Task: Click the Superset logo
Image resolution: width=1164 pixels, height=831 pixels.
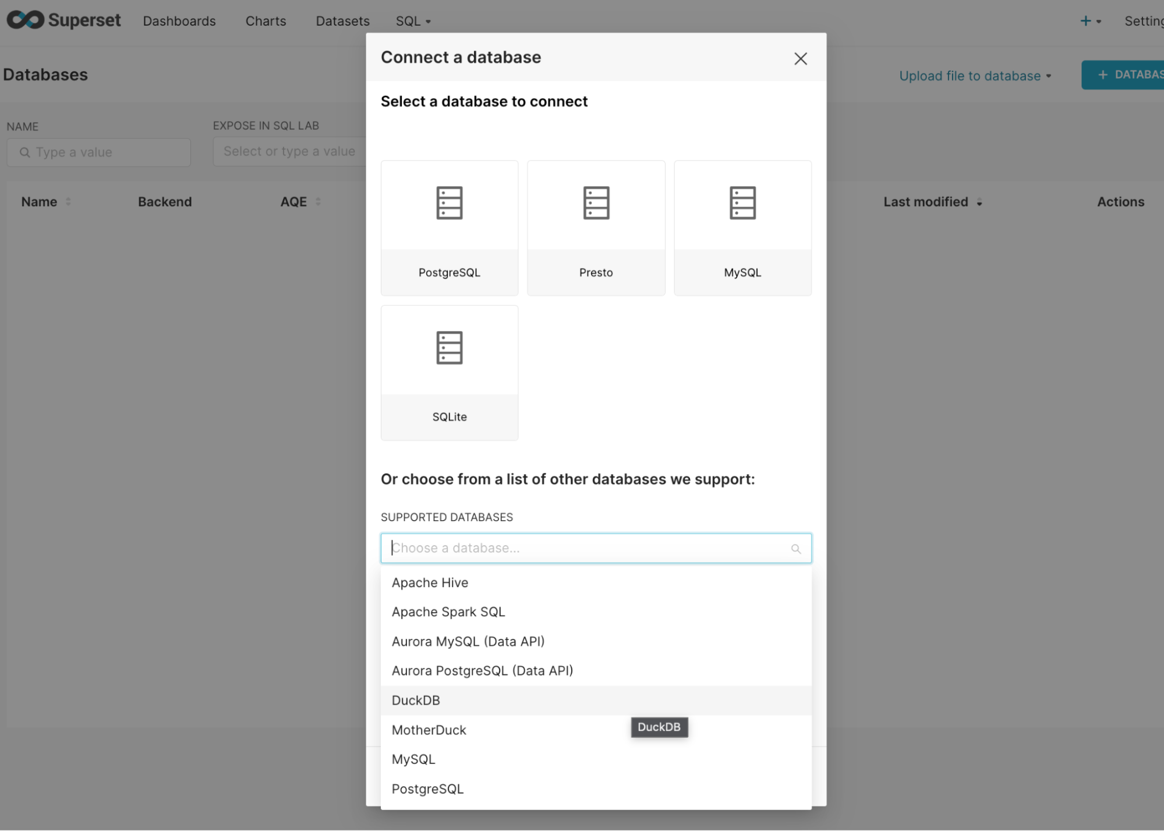Action: [x=63, y=20]
